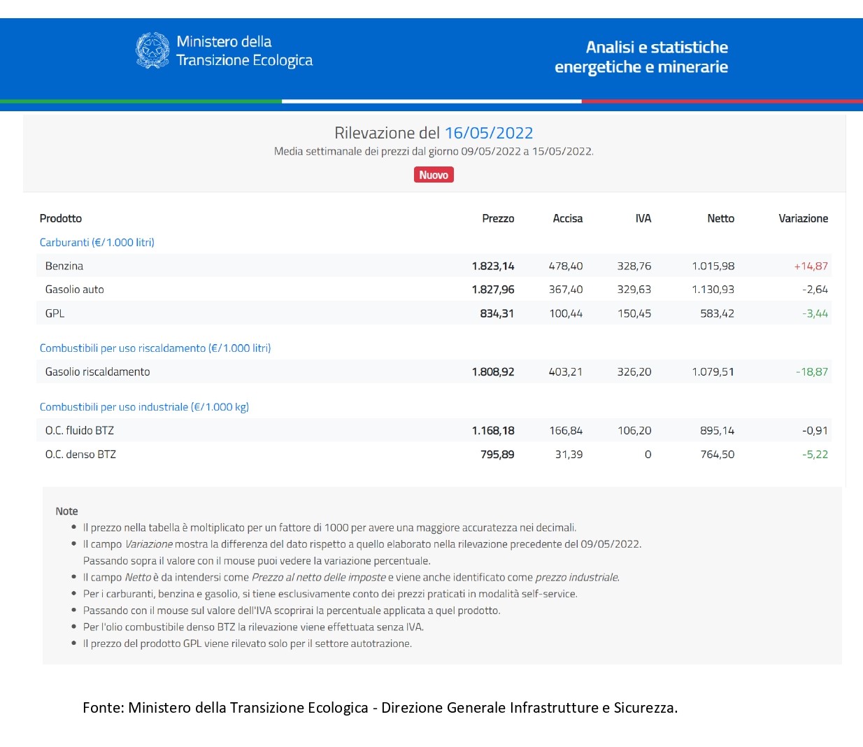Click Gasolio auto accisa value 367,40

pos(566,289)
